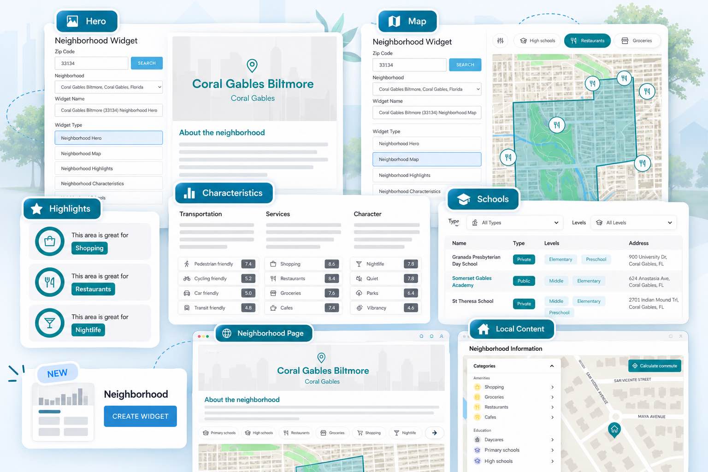This screenshot has width=708, height=472.
Task: Click the Cycling friendly bicycle icon
Action: [187, 279]
